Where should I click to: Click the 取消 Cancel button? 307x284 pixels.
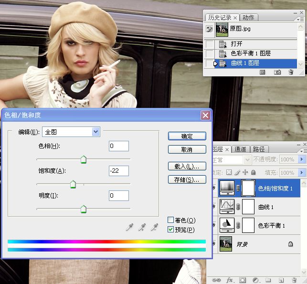click(x=187, y=149)
